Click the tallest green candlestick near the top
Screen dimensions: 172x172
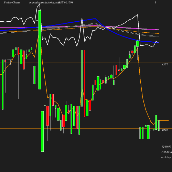40,50
